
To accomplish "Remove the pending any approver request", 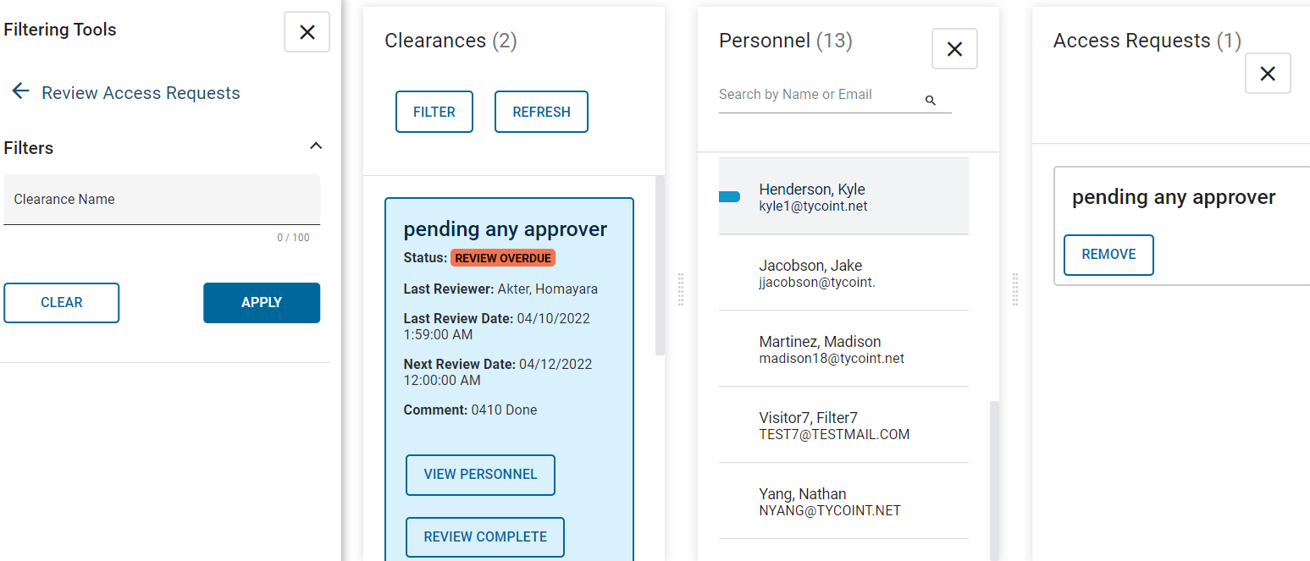I will (x=1108, y=255).
